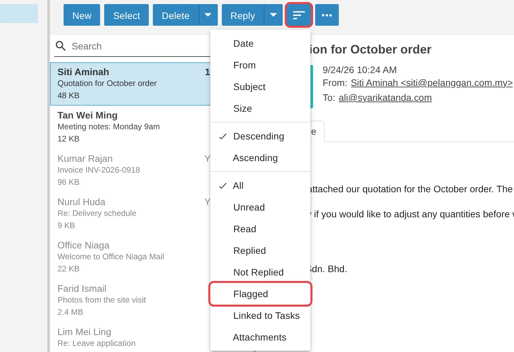The height and width of the screenshot is (352, 514).
Task: Filter by Not Replied messages
Action: point(260,272)
